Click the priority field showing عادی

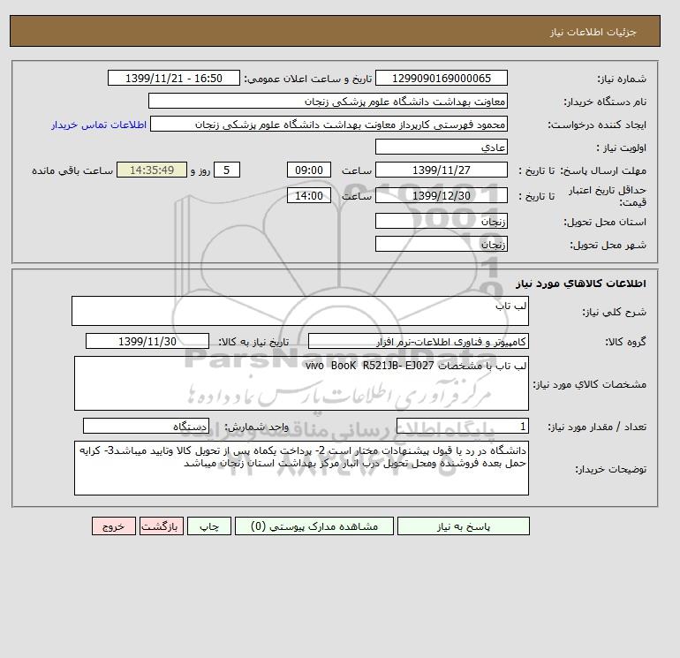(x=442, y=147)
